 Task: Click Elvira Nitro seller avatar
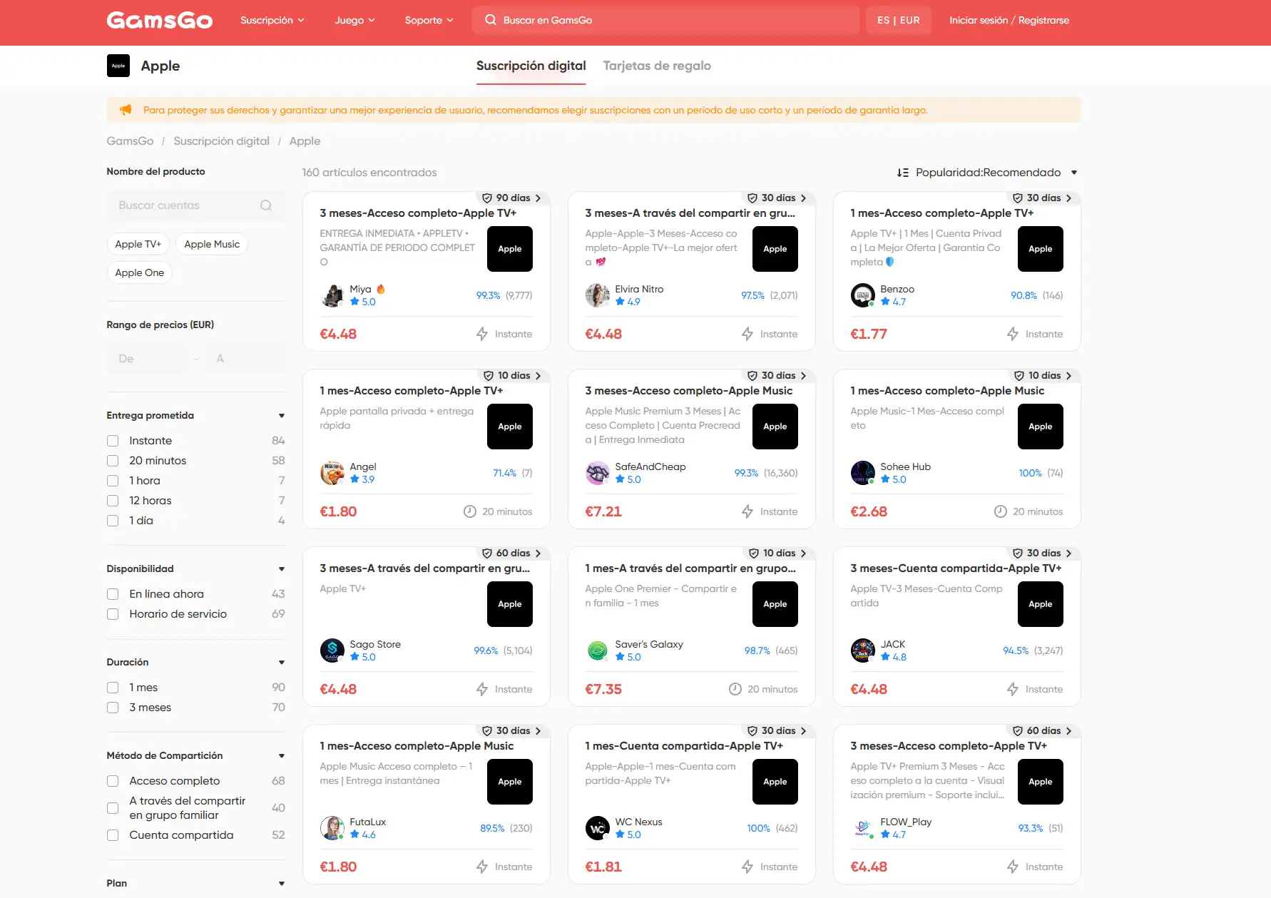click(598, 295)
